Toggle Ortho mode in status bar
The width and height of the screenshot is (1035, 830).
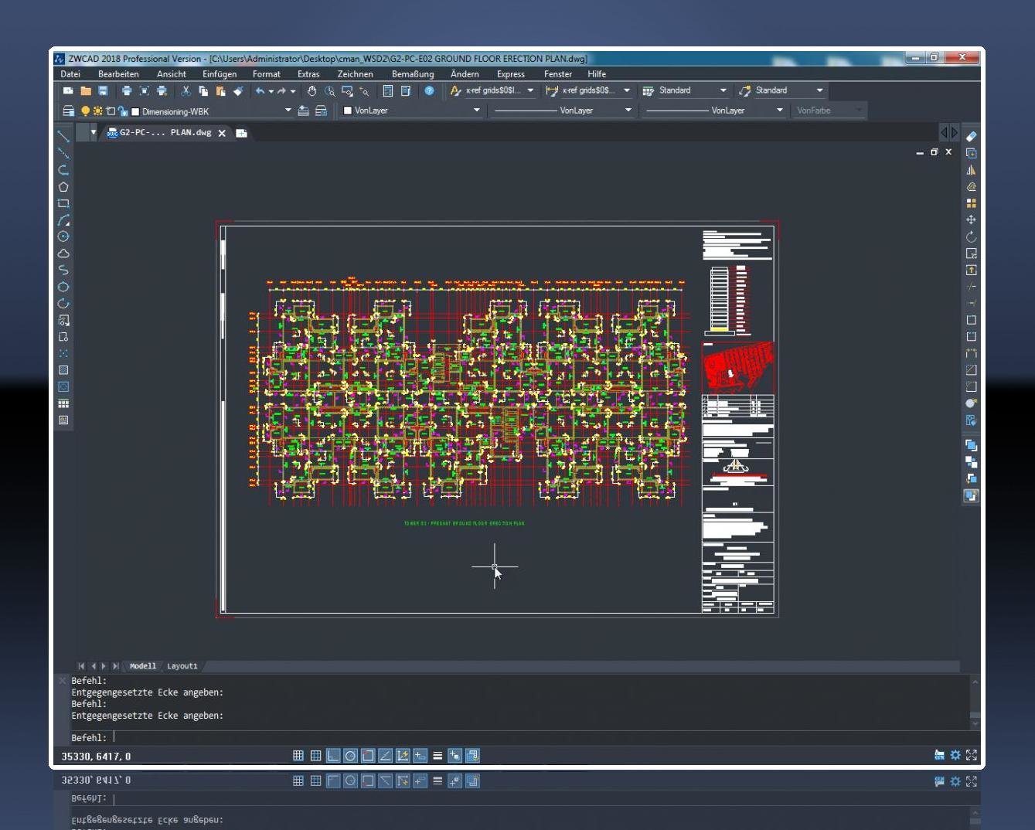point(333,756)
